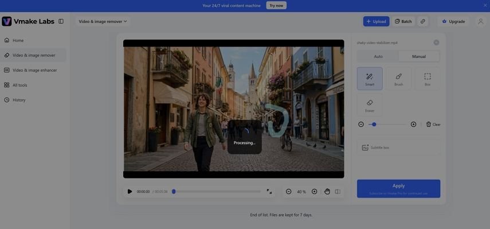Select the Smart tool

tap(370, 79)
